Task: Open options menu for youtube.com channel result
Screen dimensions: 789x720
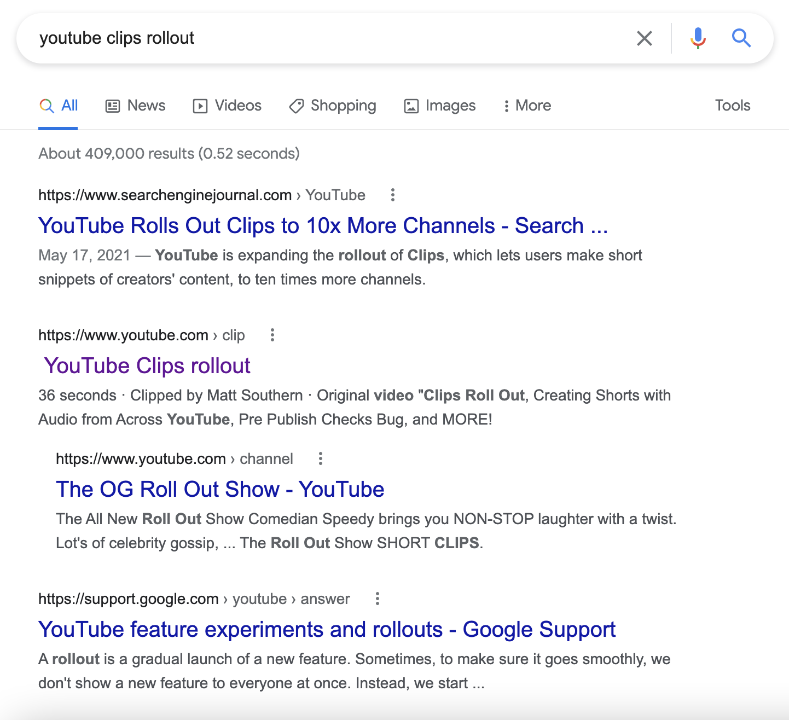Action: click(321, 458)
